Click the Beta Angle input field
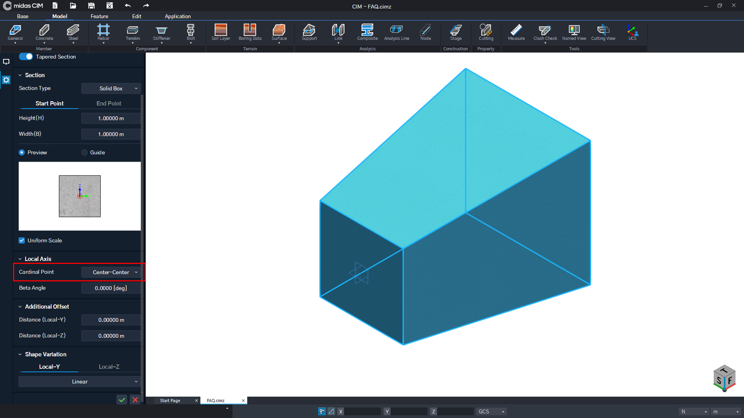 click(111, 288)
